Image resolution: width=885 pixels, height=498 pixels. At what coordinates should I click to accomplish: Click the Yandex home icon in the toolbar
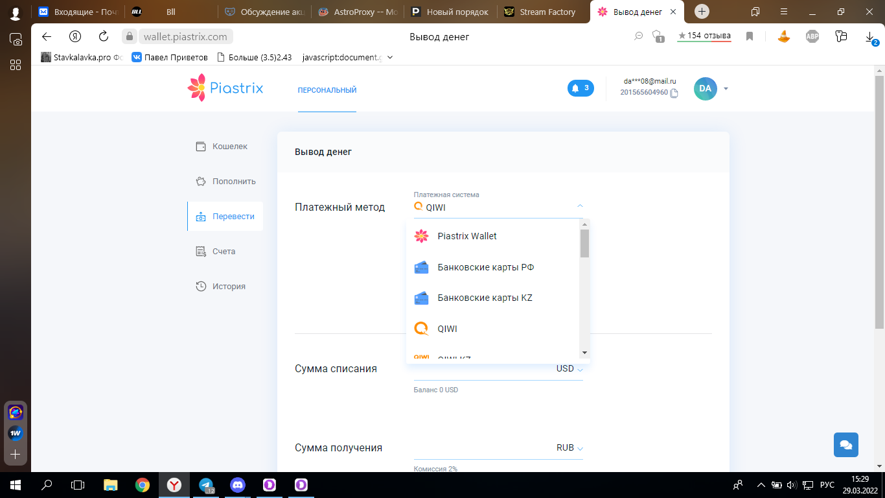75,36
